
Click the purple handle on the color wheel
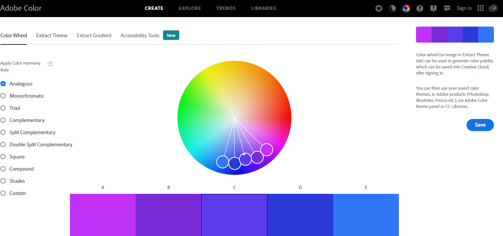tap(257, 157)
